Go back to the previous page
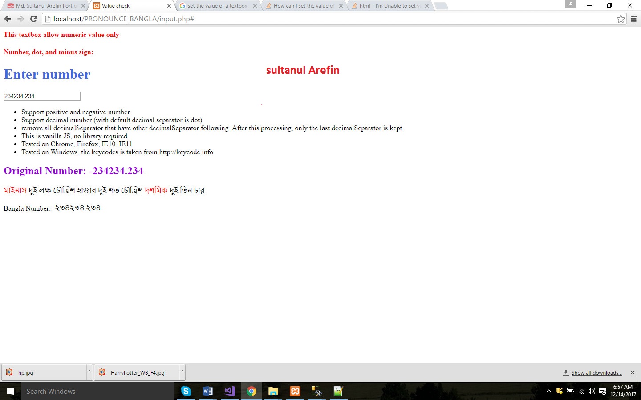The width and height of the screenshot is (641, 400). (8, 19)
